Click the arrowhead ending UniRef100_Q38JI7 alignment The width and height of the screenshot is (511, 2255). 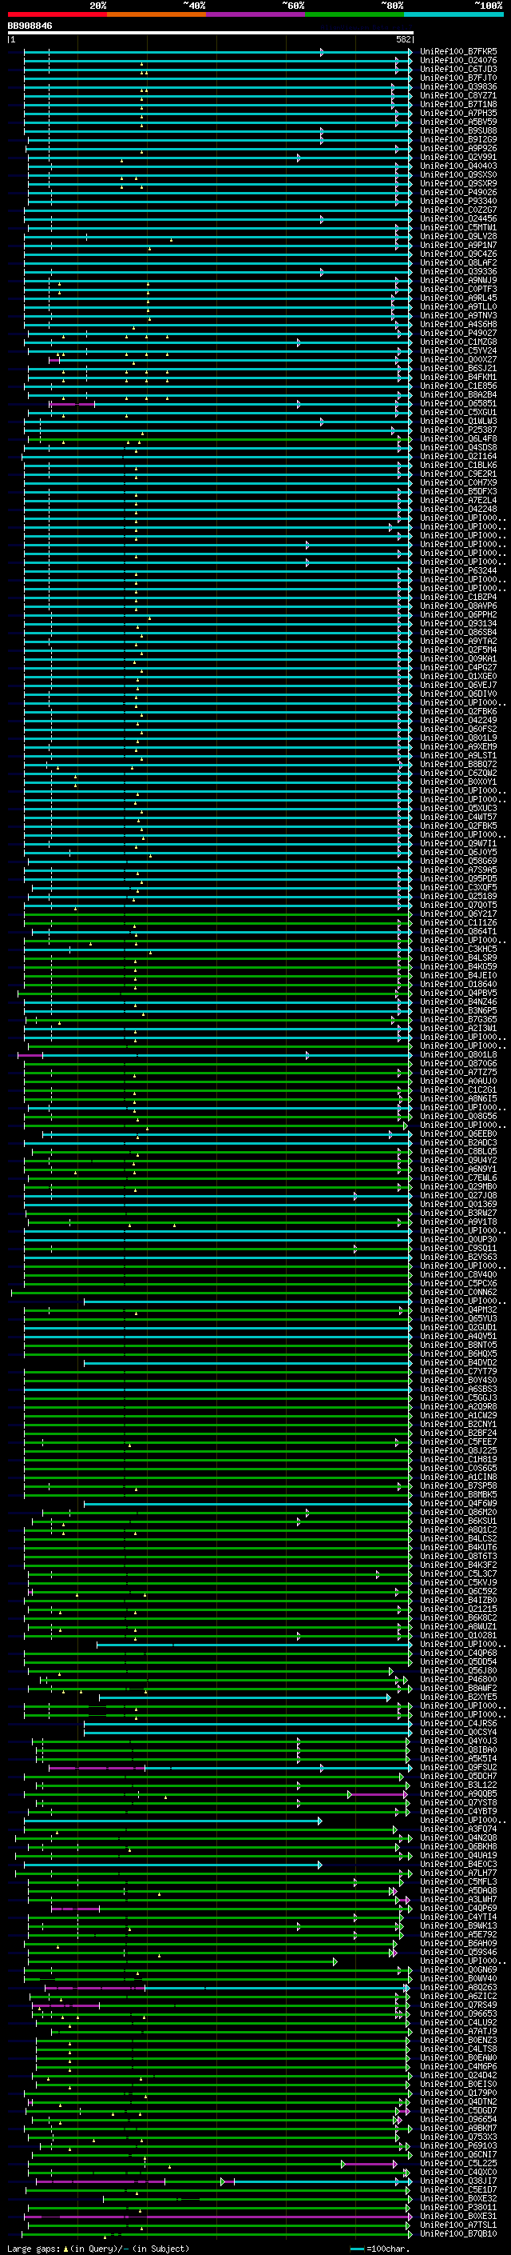410,2181
